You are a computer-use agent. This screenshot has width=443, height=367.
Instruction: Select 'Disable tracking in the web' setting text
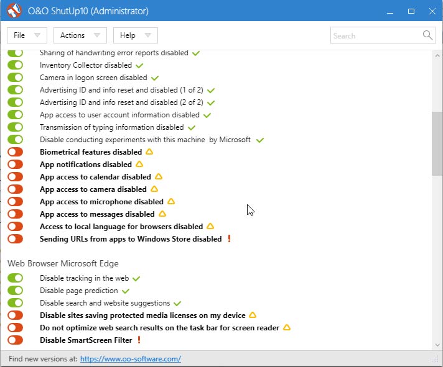[x=84, y=278]
